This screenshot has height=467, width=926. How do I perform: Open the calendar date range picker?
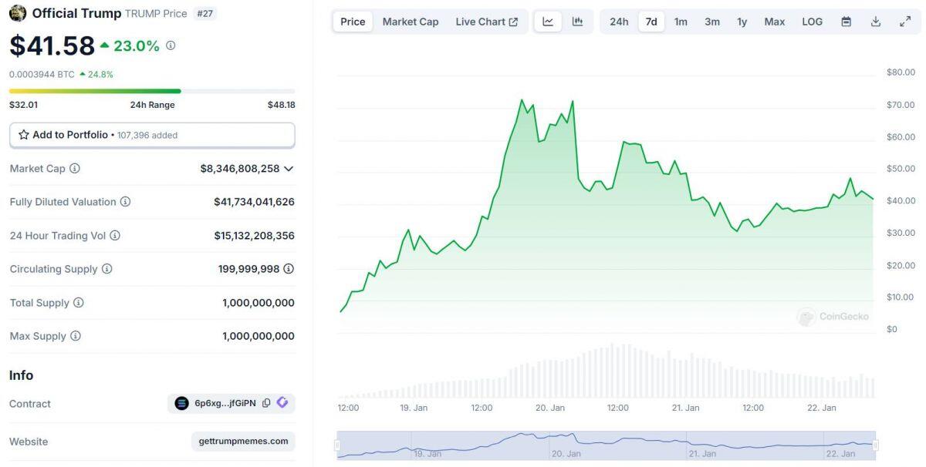[846, 22]
